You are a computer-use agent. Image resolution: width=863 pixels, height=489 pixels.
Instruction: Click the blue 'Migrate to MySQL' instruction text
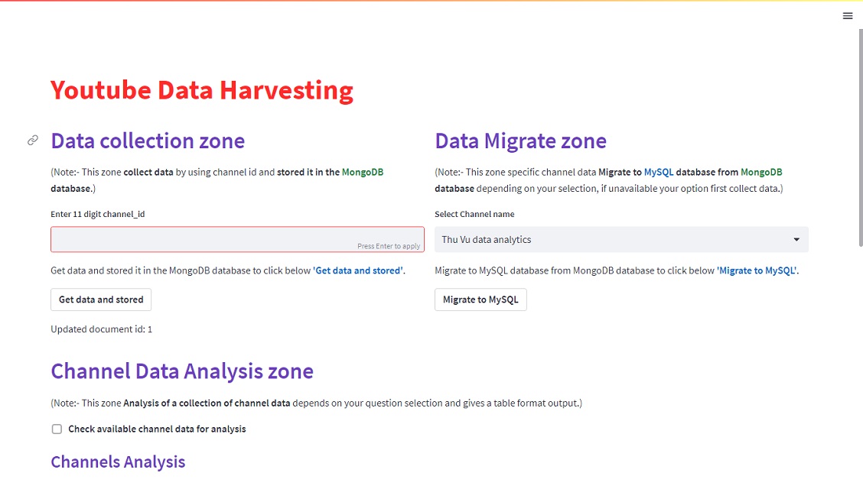coord(757,270)
